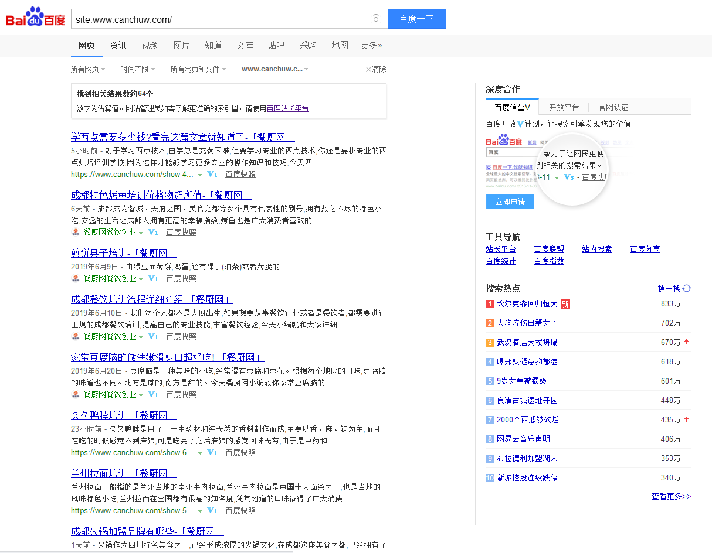Expand the arrow under 成都餐饮培训流程 result source

coord(141,337)
